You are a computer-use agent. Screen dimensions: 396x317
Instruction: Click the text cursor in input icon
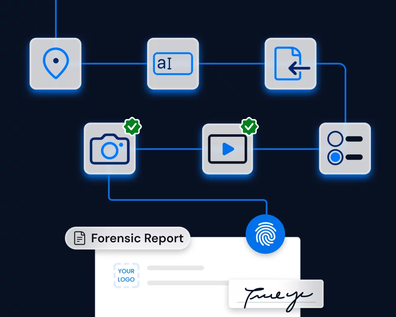[x=169, y=64]
